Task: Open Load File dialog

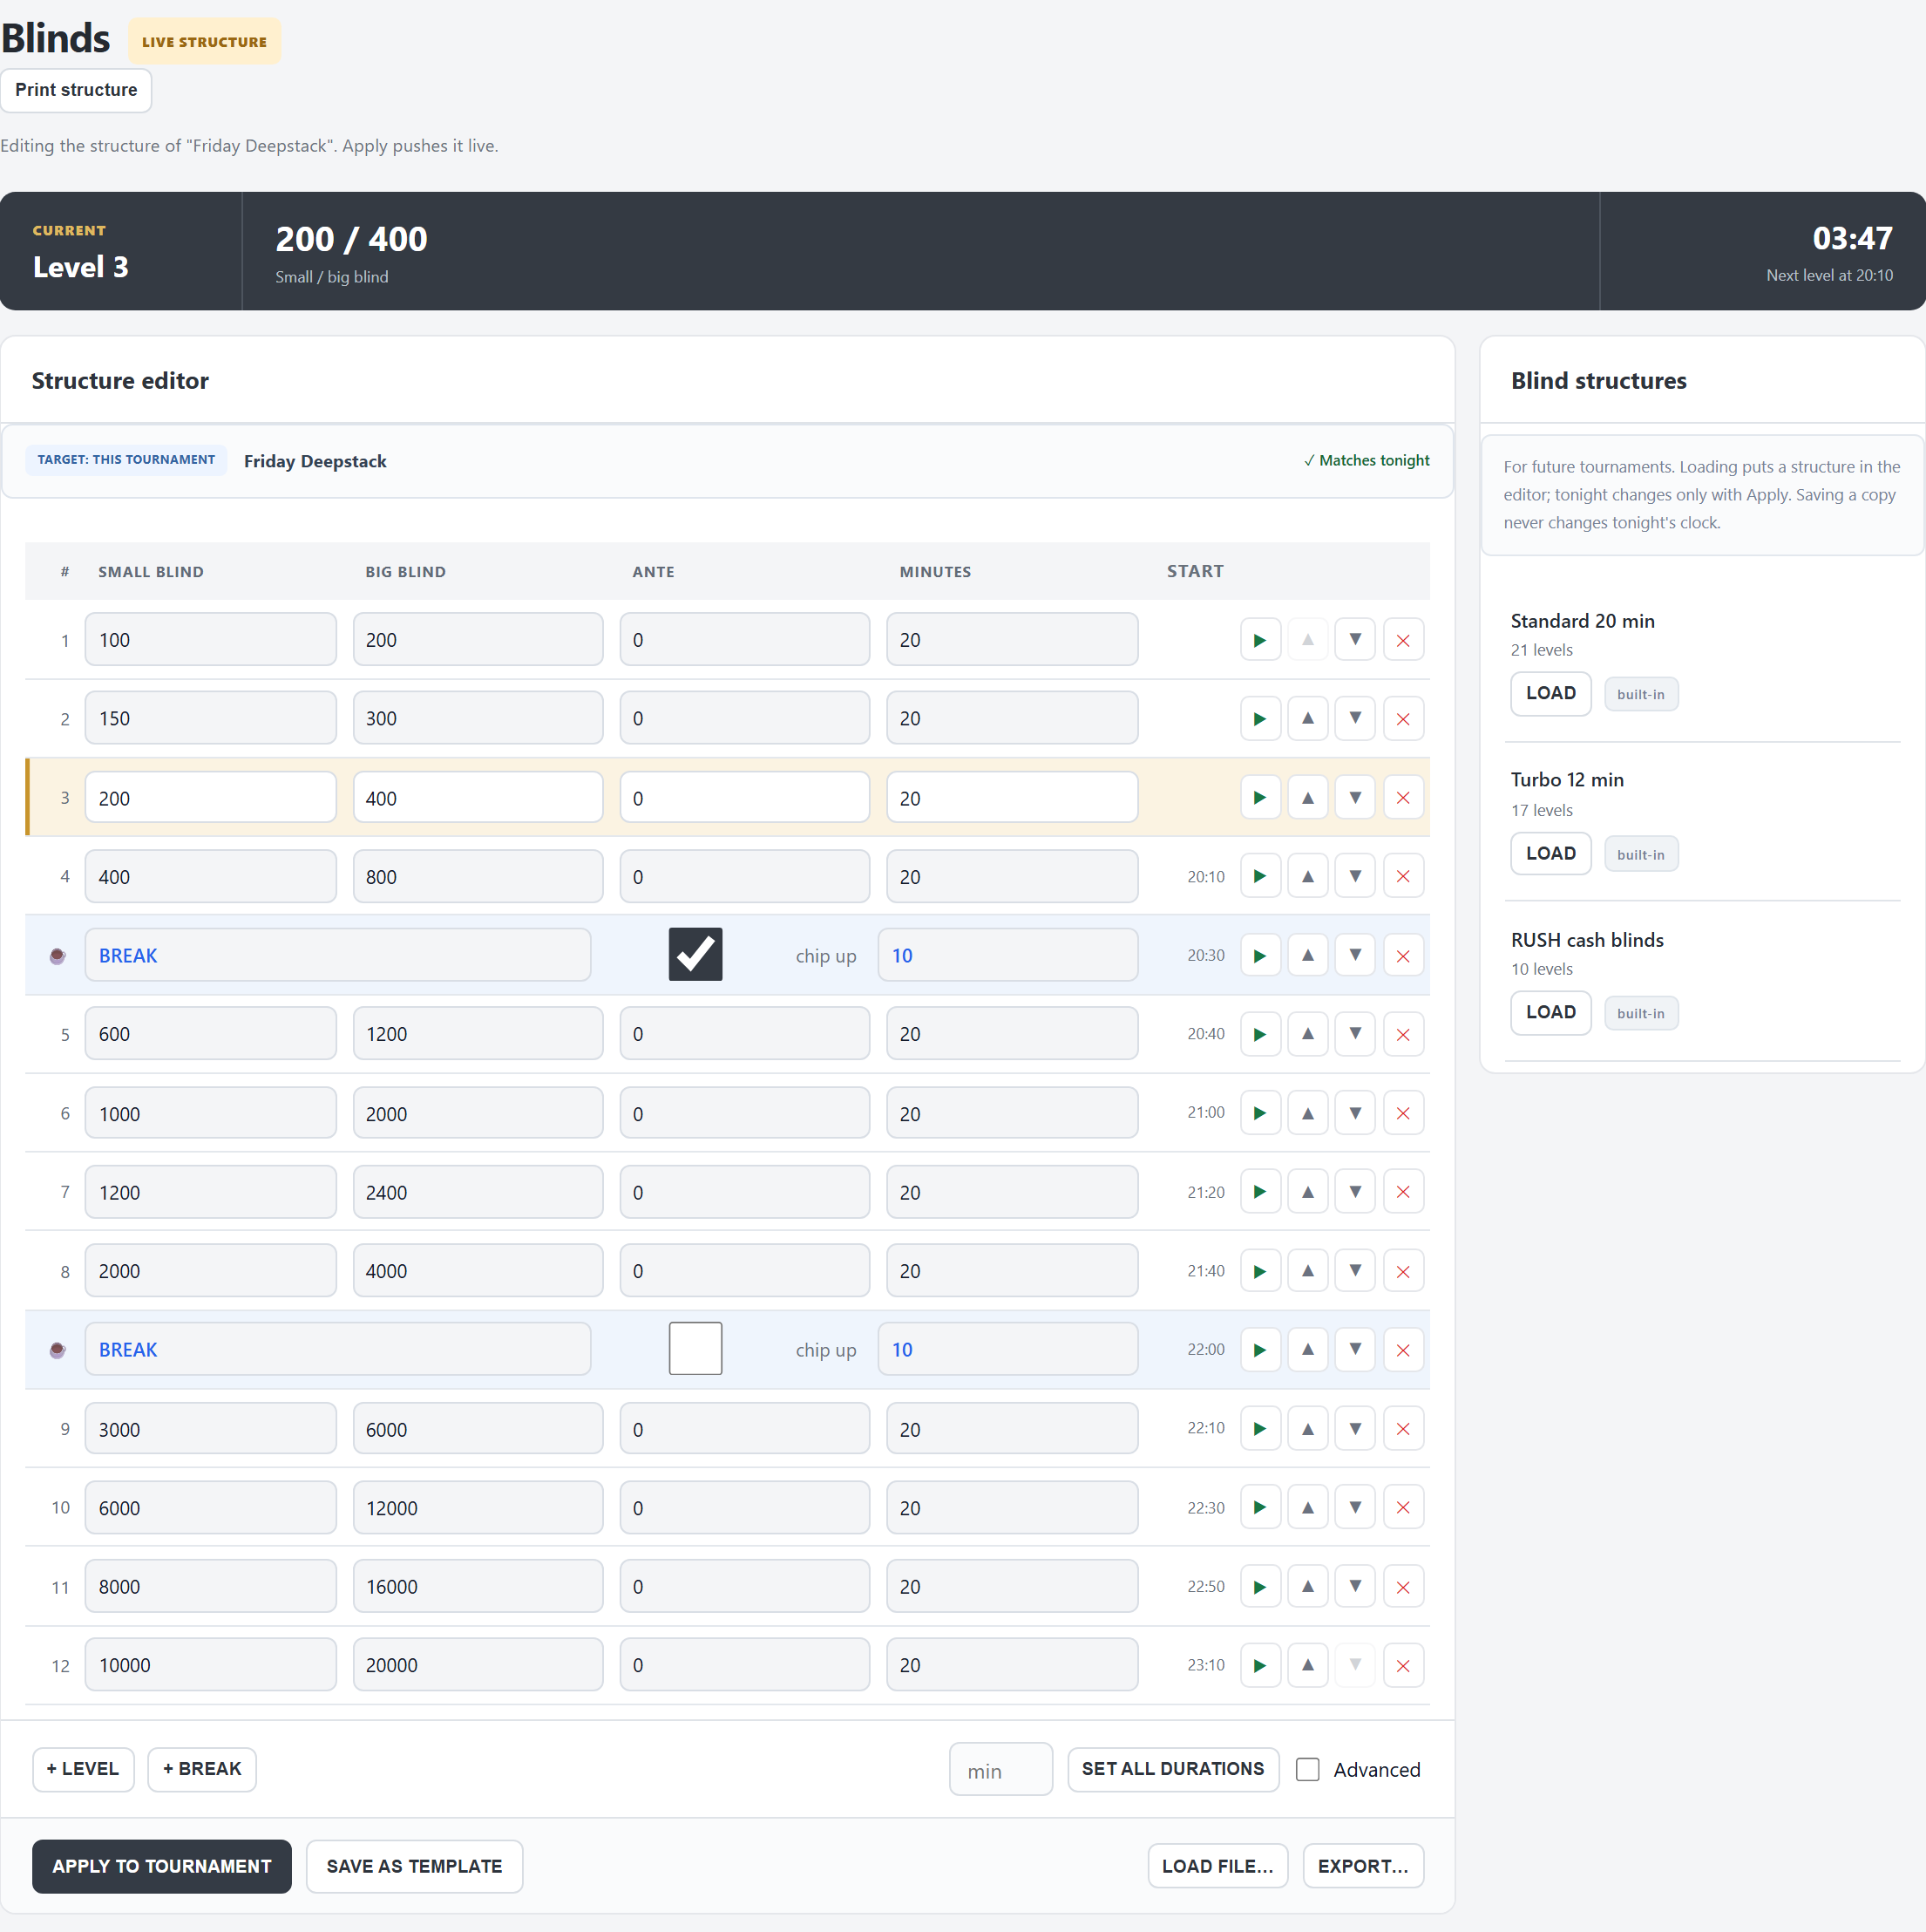Action: pos(1217,1866)
